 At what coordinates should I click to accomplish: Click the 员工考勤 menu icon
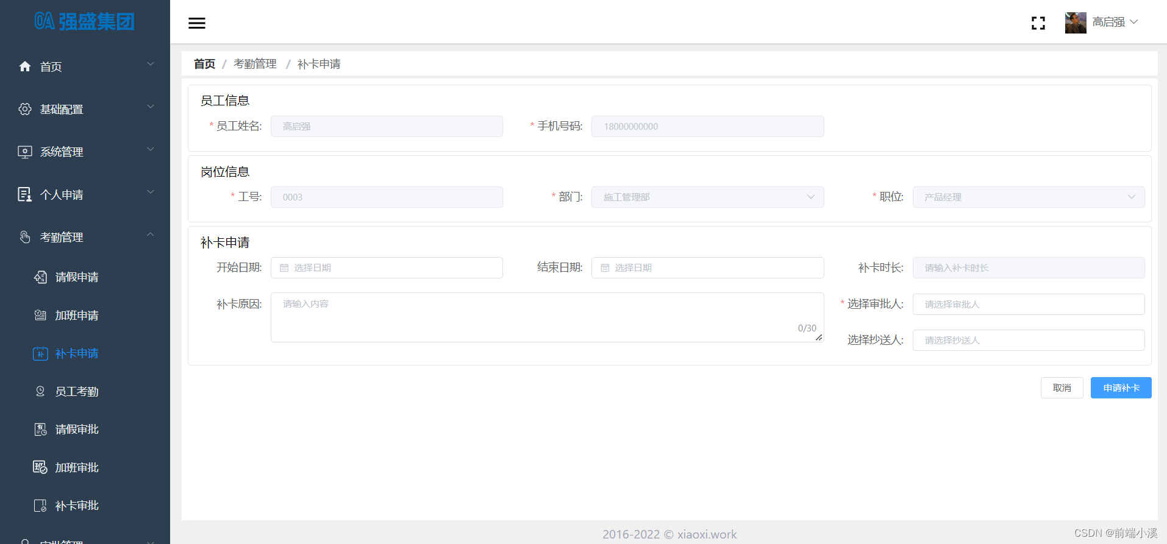tap(40, 391)
